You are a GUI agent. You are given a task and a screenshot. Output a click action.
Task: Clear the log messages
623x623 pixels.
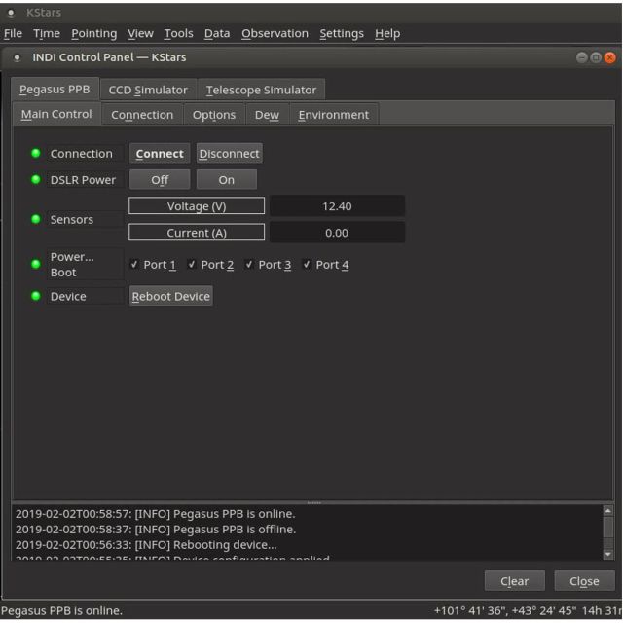pos(515,581)
